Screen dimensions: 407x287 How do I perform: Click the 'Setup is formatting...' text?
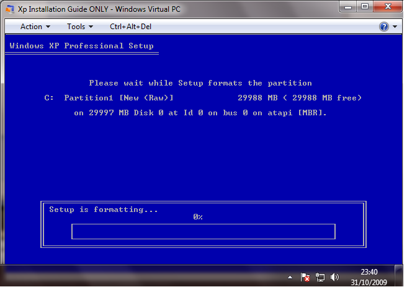click(104, 210)
